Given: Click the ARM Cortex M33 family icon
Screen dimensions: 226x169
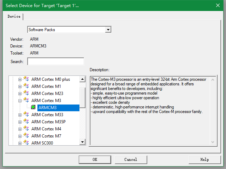Looking at the screenshot, I should click(x=26, y=114).
